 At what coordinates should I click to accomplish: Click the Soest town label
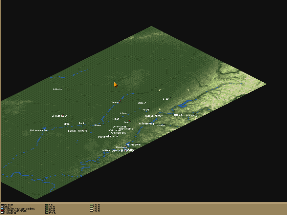click(166, 99)
